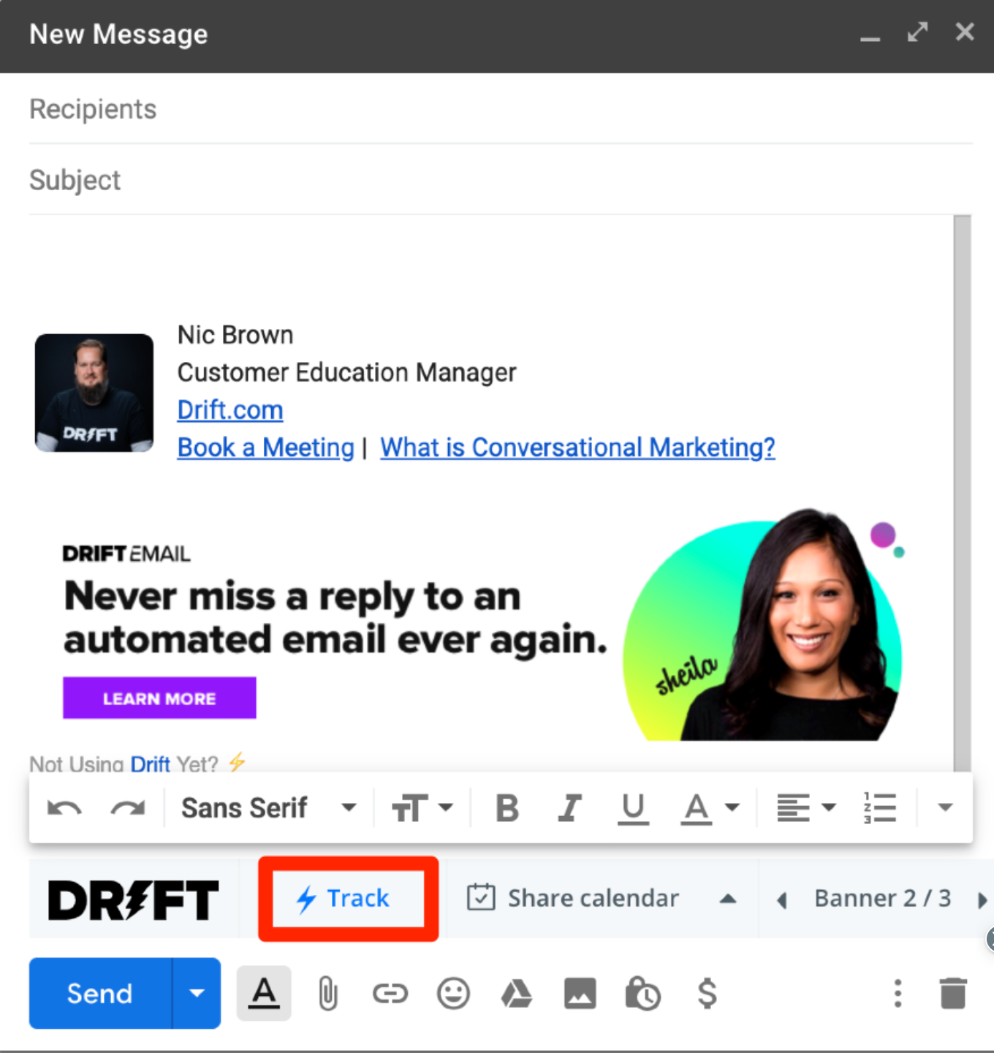Expand the Share calendar caret
Image resolution: width=994 pixels, height=1053 pixels.
[728, 899]
